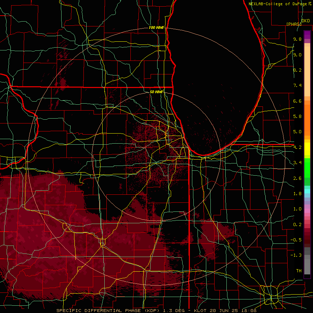The image size is (313, 313).
Task: Pick the yellow band of the color scale
Action: (x=307, y=149)
